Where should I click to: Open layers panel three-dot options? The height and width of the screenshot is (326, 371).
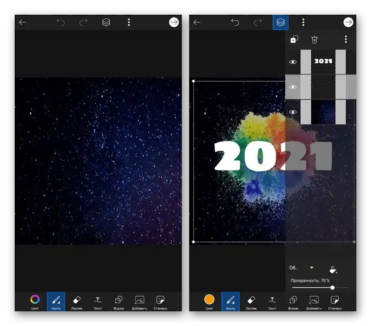pos(346,39)
